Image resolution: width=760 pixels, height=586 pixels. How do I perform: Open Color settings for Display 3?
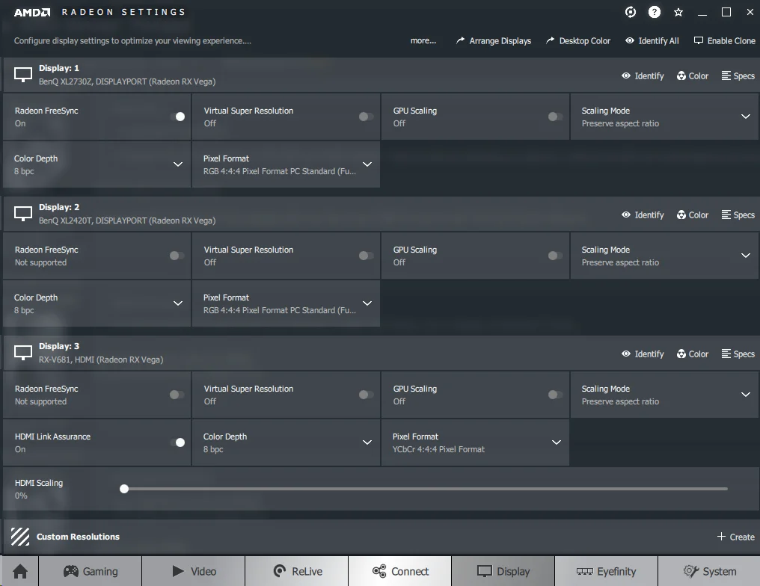[693, 354]
